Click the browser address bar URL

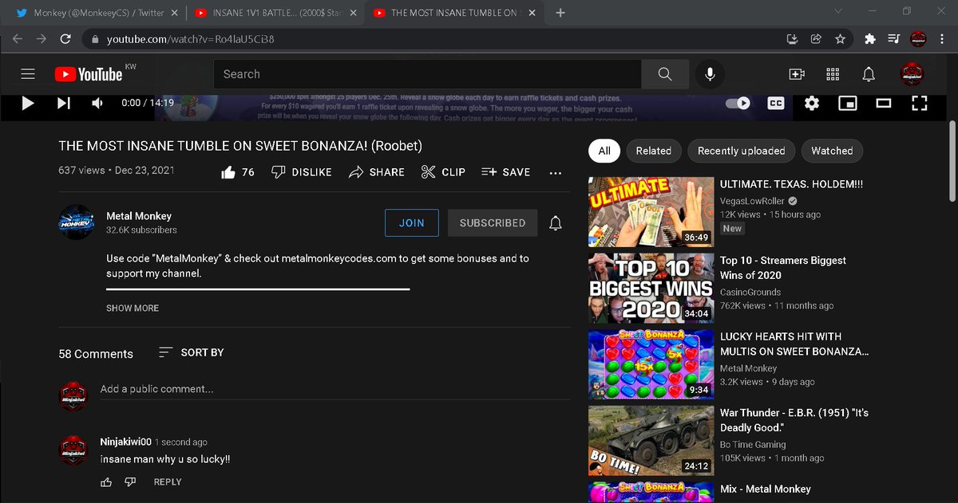[191, 39]
